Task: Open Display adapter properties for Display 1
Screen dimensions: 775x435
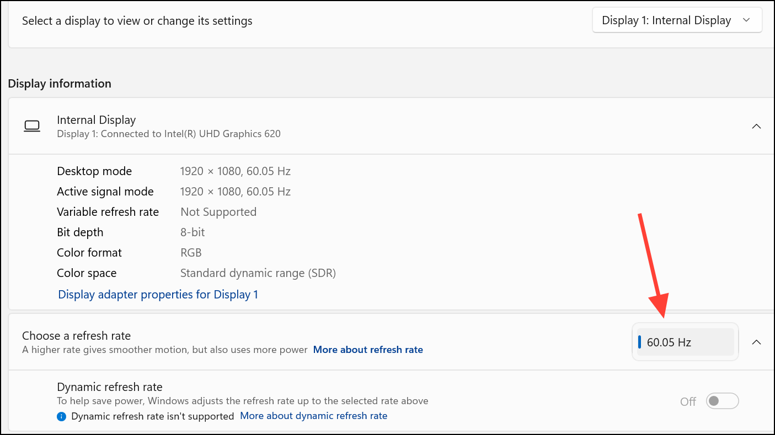Action: point(158,294)
